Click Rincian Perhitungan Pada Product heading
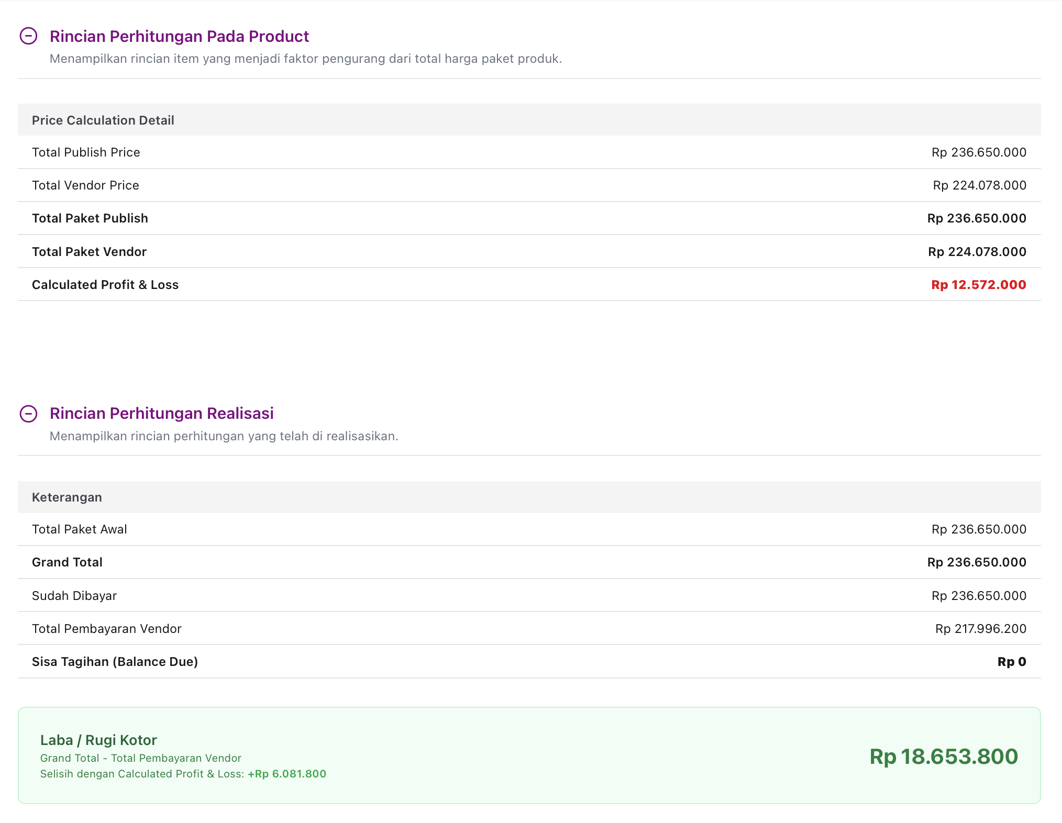The height and width of the screenshot is (823, 1062). coord(179,36)
